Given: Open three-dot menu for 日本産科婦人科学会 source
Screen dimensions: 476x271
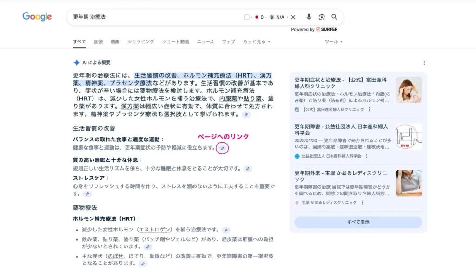Looking at the screenshot, I should pos(366,156).
